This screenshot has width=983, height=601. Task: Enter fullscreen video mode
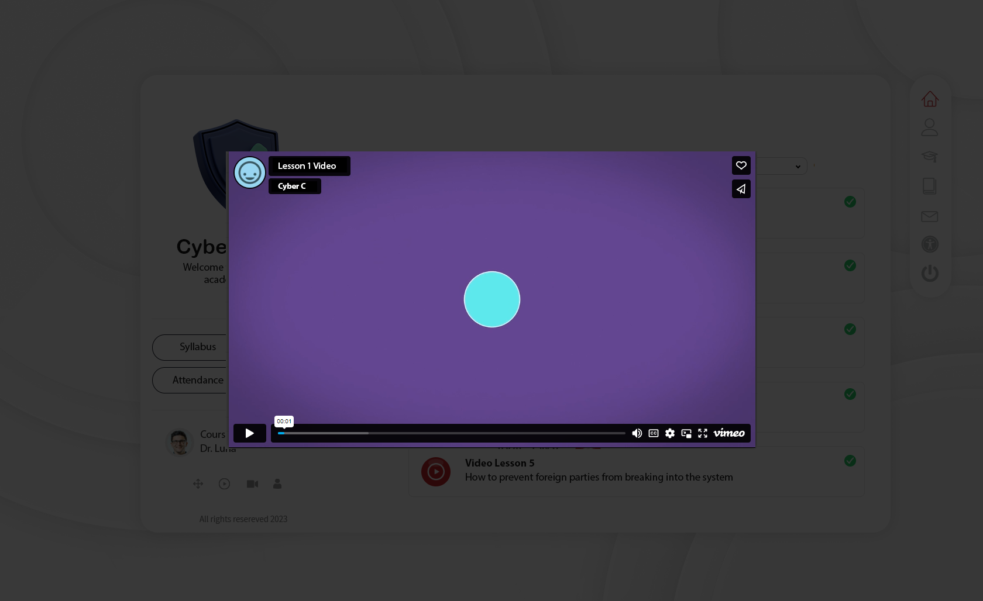[x=703, y=433]
